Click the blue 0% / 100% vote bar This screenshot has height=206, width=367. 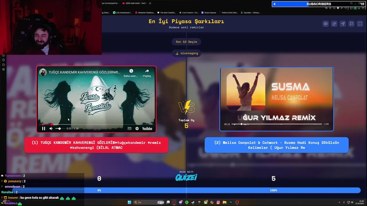pos(186,190)
